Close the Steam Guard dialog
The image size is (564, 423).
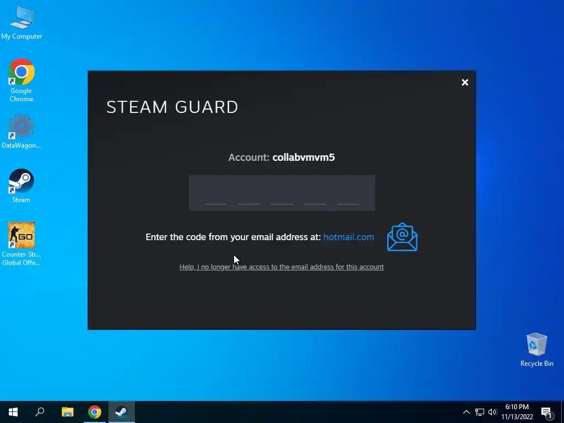tap(465, 83)
